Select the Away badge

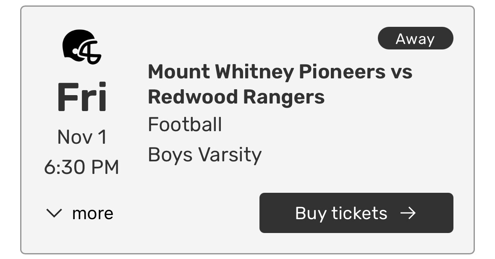click(416, 39)
